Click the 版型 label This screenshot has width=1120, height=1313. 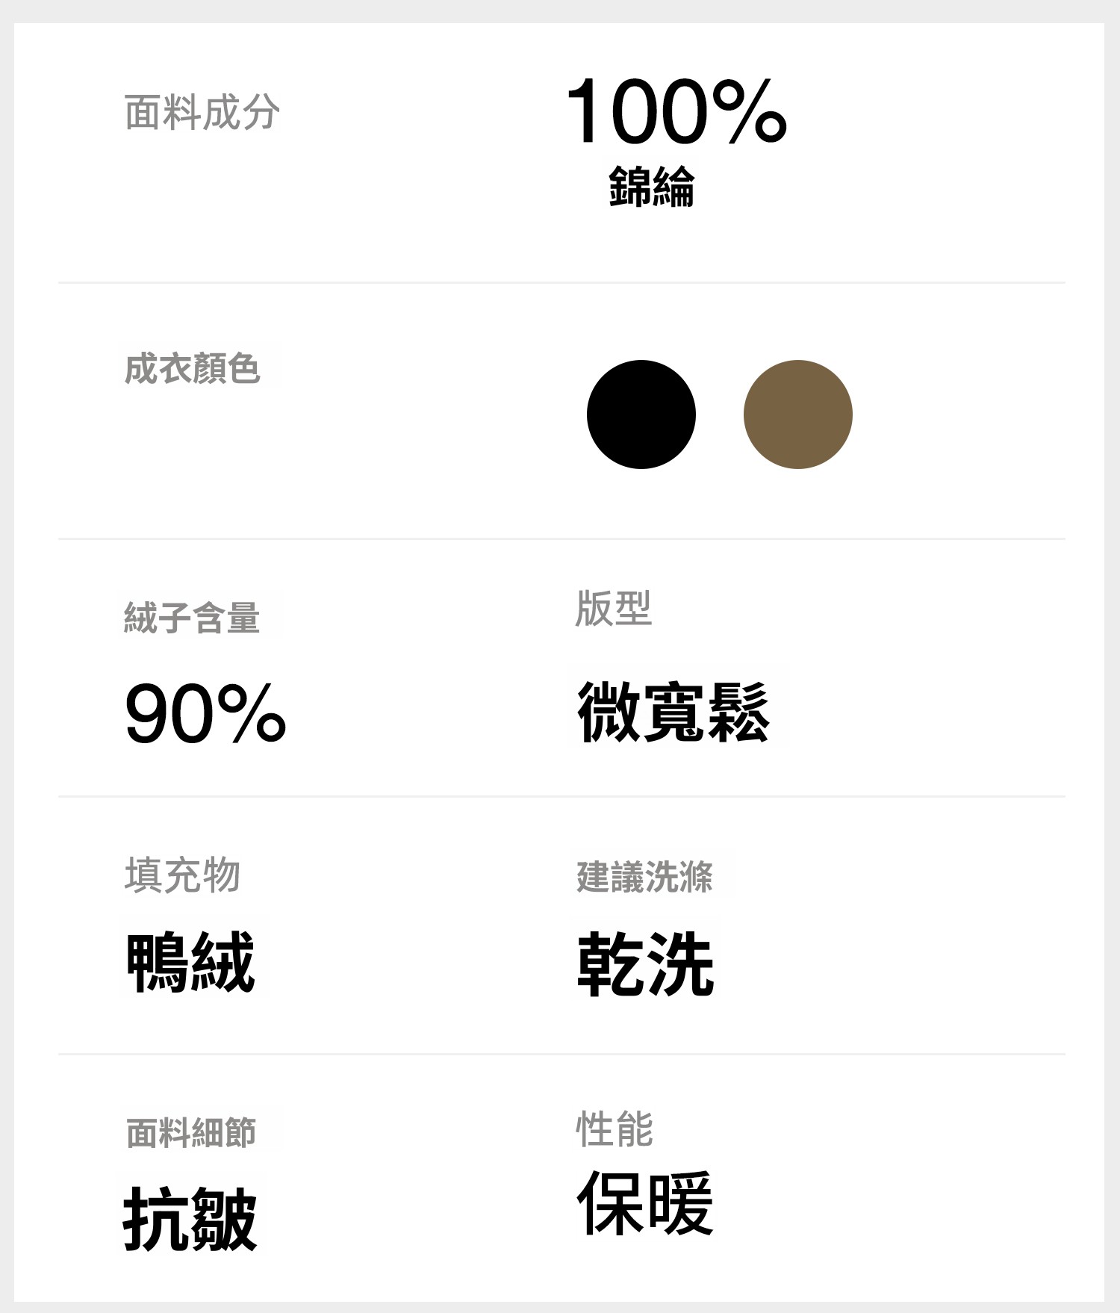point(613,609)
